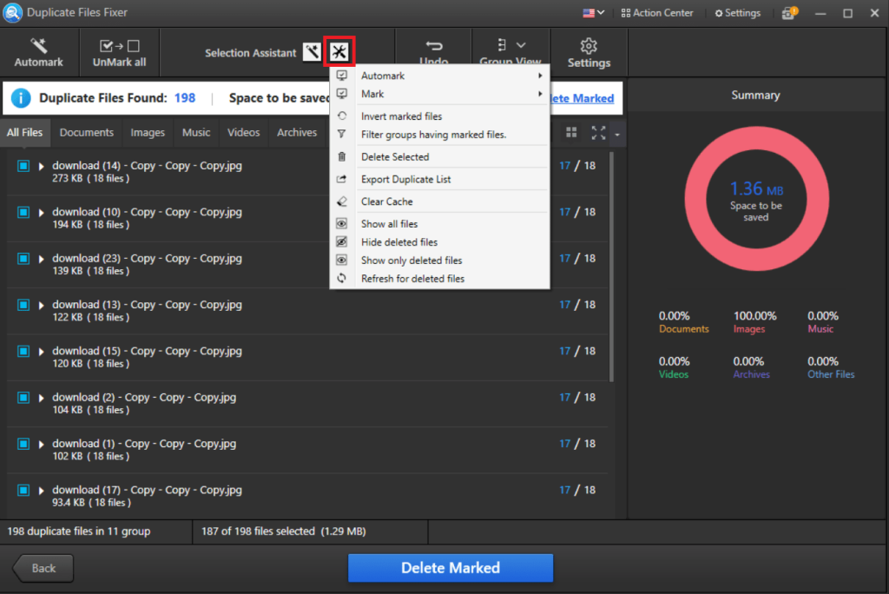Click the refresh icon beside Refresh for deleted files
Viewport: 889px width, 594px height.
pyautogui.click(x=342, y=278)
